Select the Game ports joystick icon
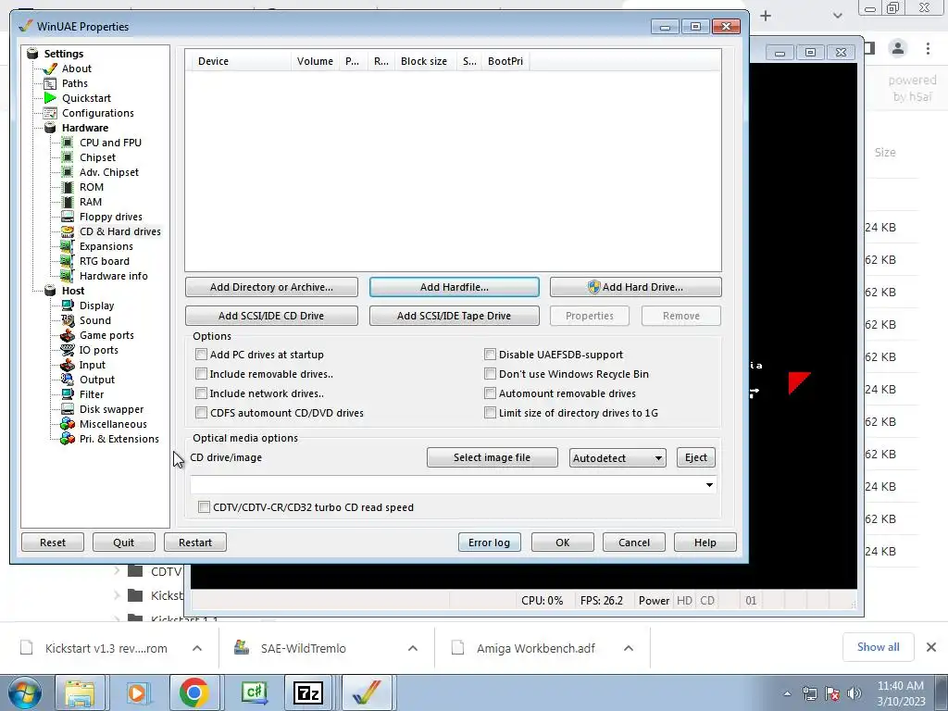948x711 pixels. pyautogui.click(x=68, y=335)
